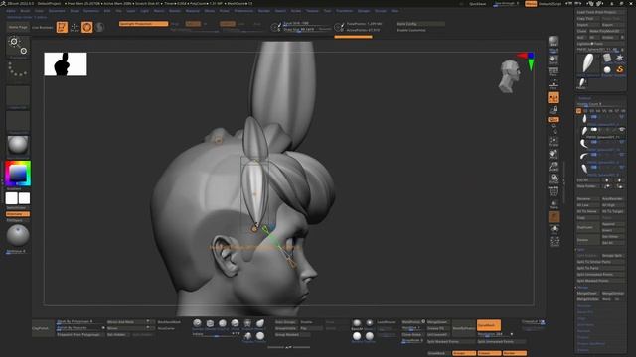Pick the SimpleBrush S tool thumbnail

pyautogui.click(x=620, y=70)
